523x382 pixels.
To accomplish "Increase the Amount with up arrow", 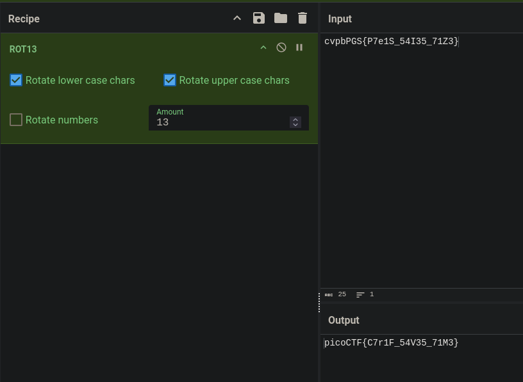I will coord(295,120).
